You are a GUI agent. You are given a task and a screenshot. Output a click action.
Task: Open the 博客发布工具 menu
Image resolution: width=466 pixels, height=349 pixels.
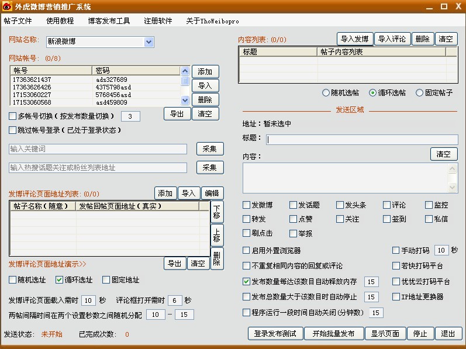pos(109,20)
